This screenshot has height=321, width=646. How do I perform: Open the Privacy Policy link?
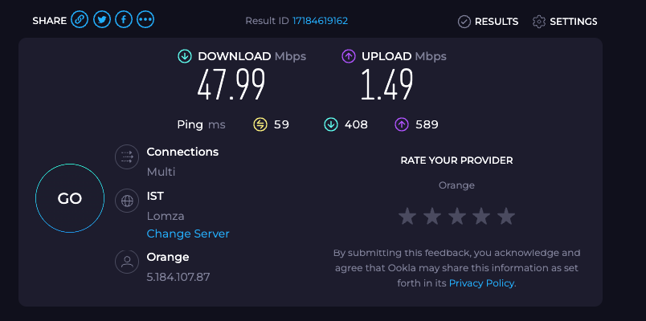(481, 283)
